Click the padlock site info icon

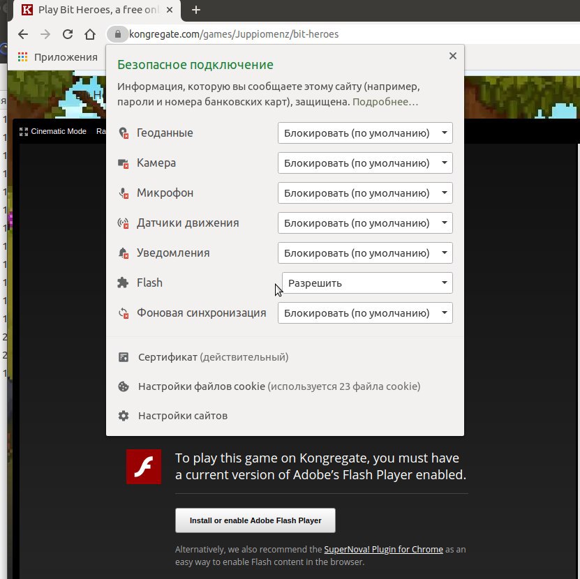118,34
